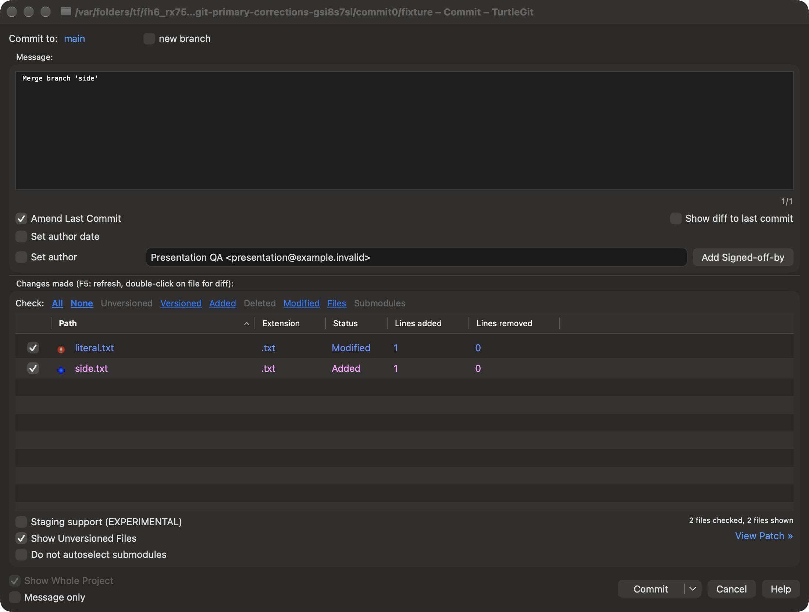Uncheck the side.txt file checkbox
Screen dimensions: 809x612
33,368
